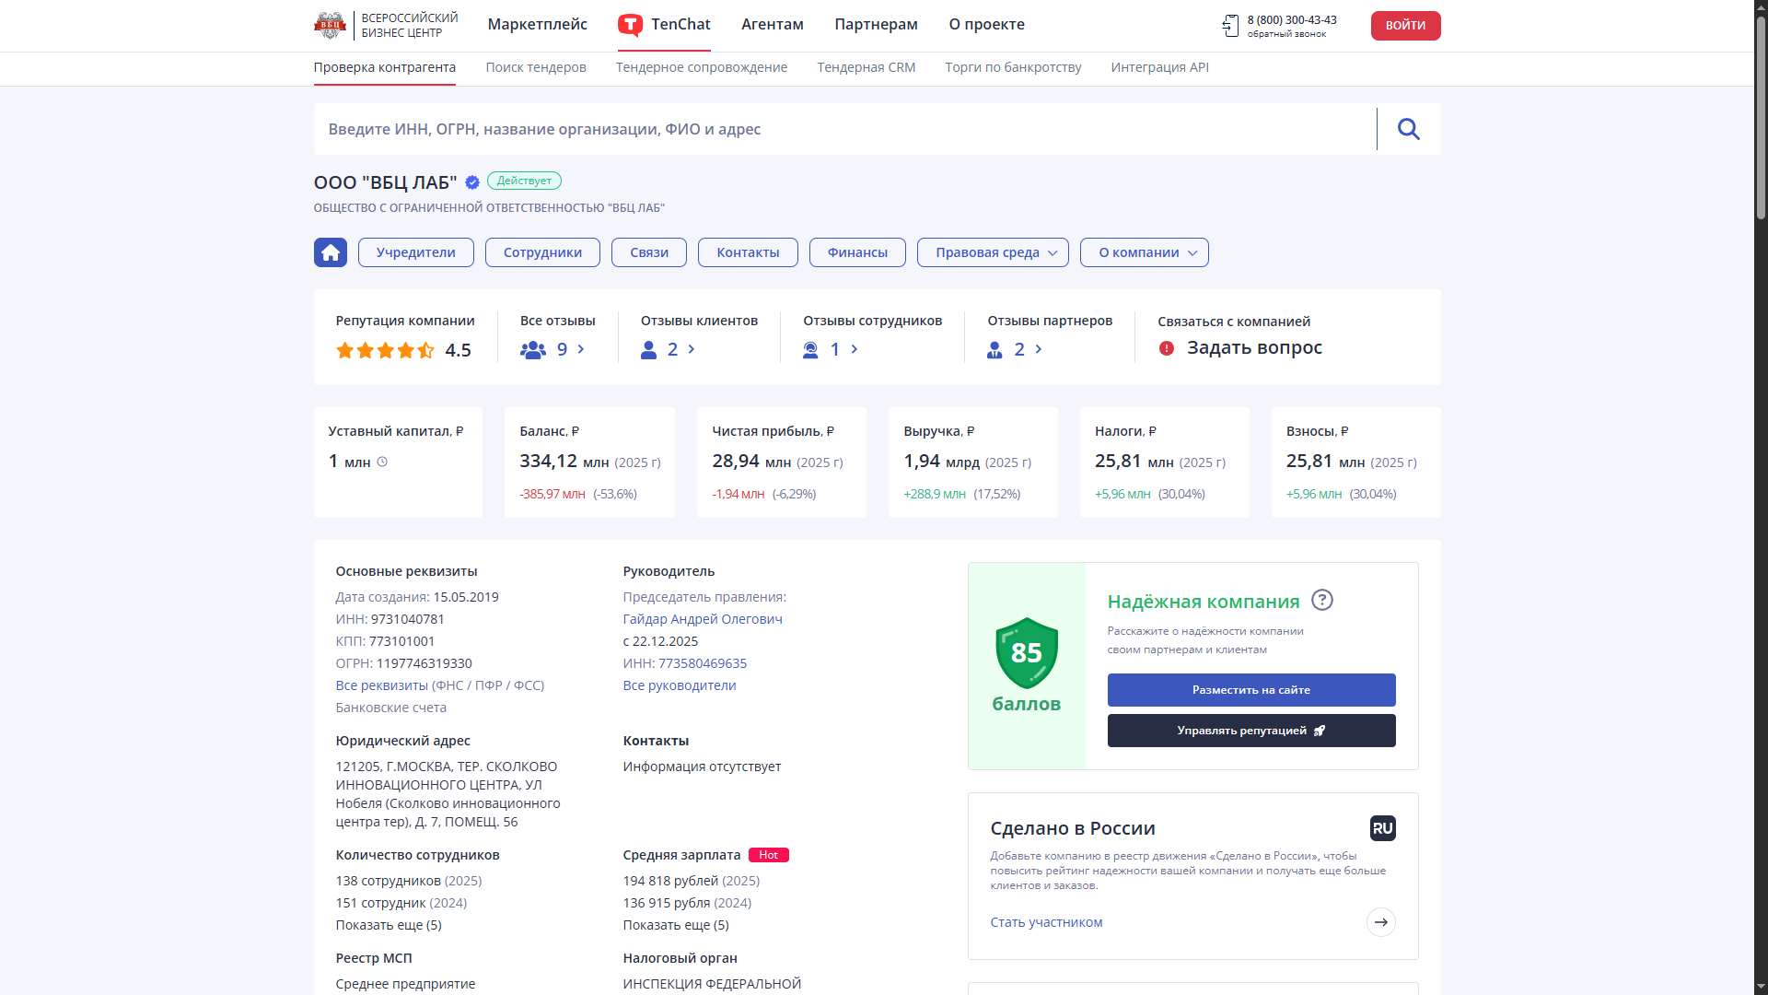
Task: Click the employee icon under Отзывы сотрудников
Action: pyautogui.click(x=810, y=350)
